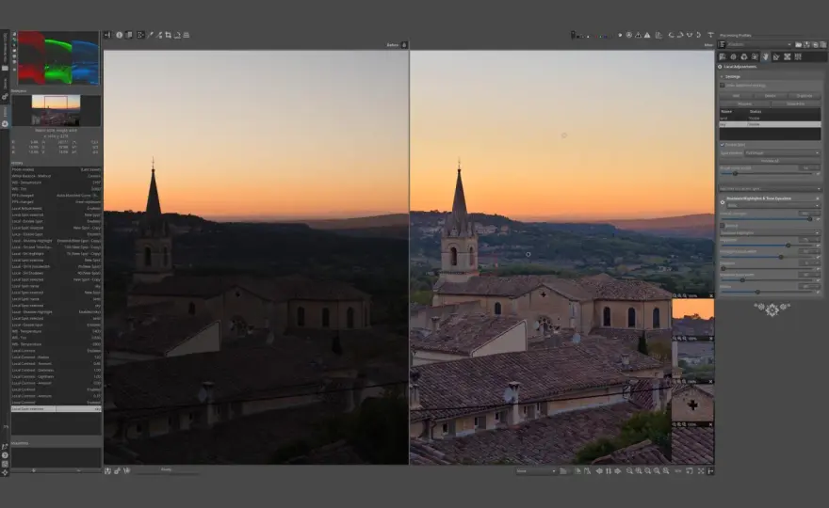Viewport: 829px width, 508px height.
Task: Flip image vertically
Action: click(x=698, y=35)
